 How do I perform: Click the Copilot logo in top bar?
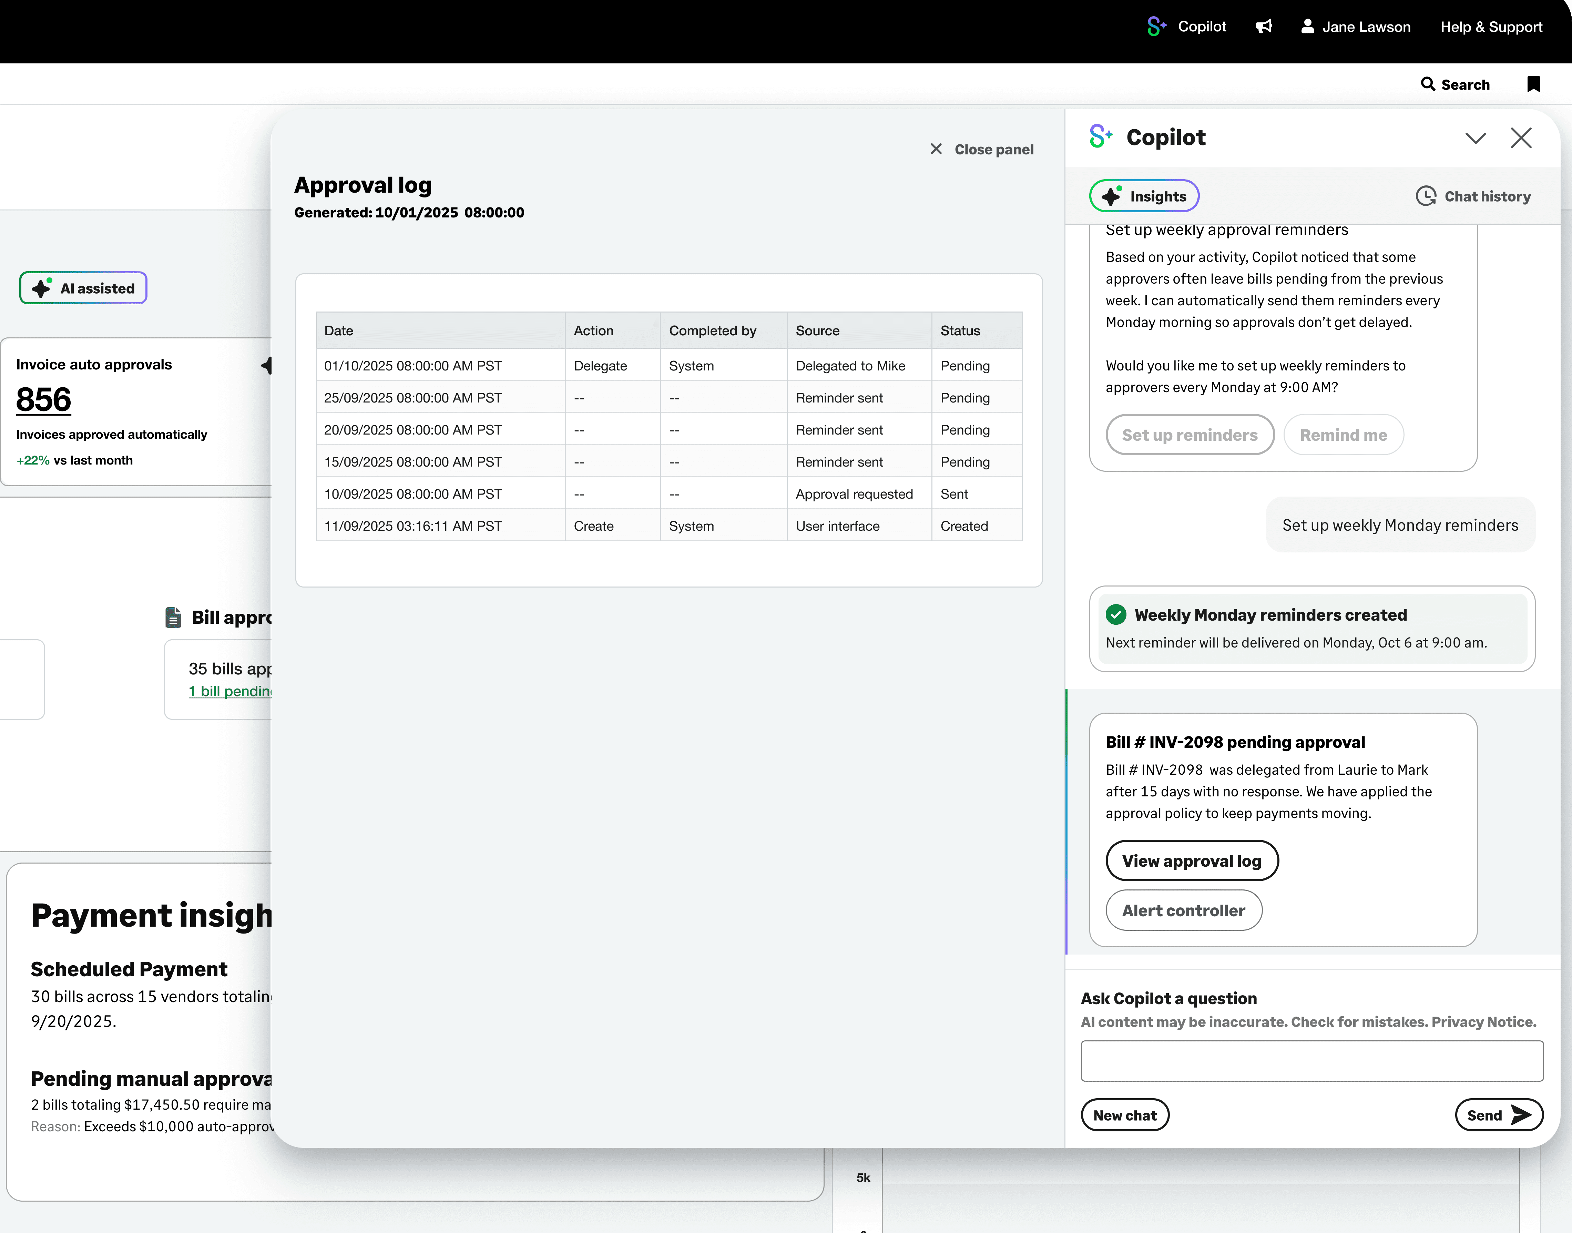(x=1156, y=27)
